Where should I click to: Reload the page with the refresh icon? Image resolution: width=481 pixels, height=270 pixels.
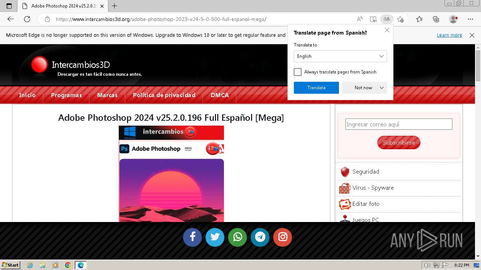tap(27, 19)
